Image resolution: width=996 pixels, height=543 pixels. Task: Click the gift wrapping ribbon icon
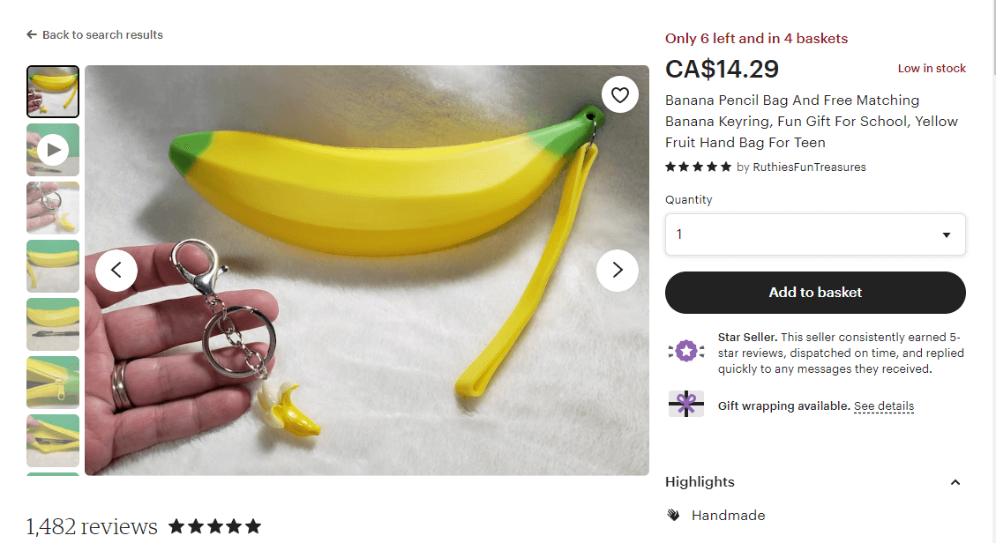click(x=686, y=404)
